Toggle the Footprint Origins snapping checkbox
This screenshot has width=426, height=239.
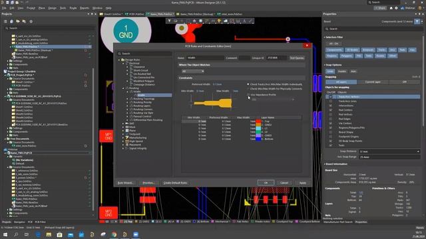point(331,137)
